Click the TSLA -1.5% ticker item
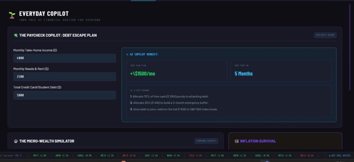The image size is (354, 162). pyautogui.click(x=195, y=156)
